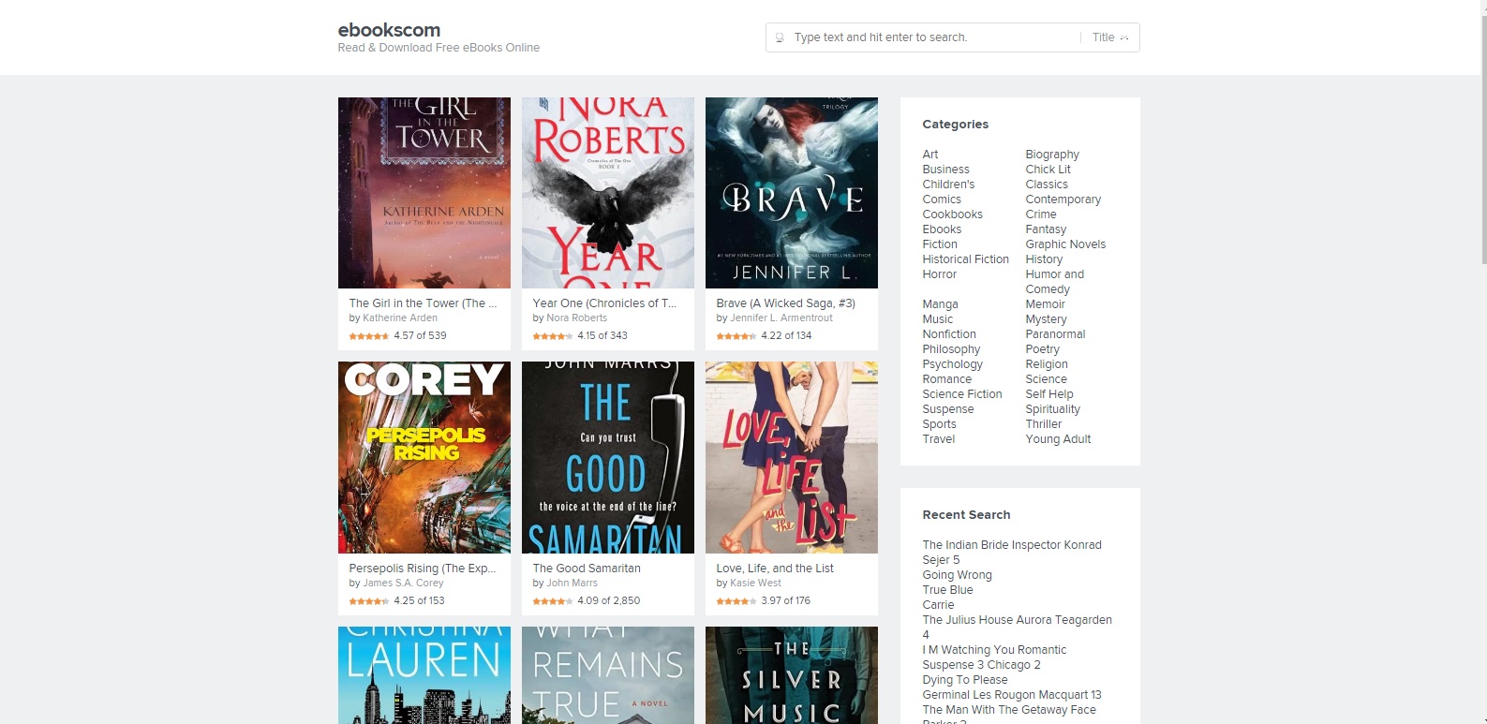Image resolution: width=1487 pixels, height=724 pixels.
Task: Select the Biography category
Action: [1052, 155]
